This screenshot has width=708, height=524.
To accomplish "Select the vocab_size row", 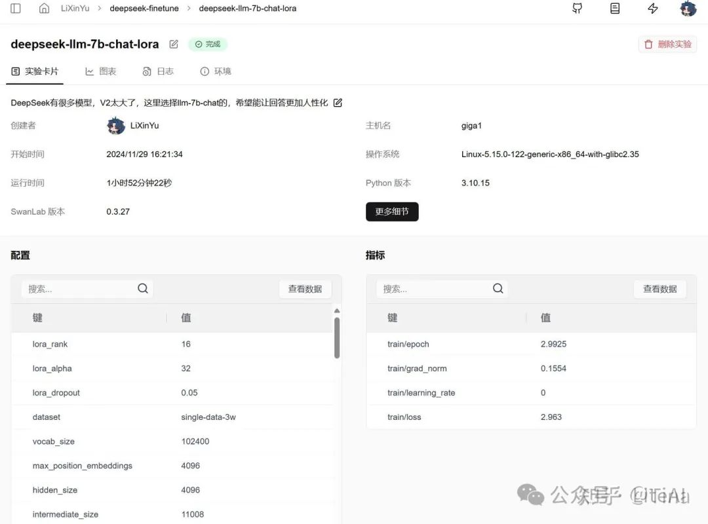I will pos(172,441).
